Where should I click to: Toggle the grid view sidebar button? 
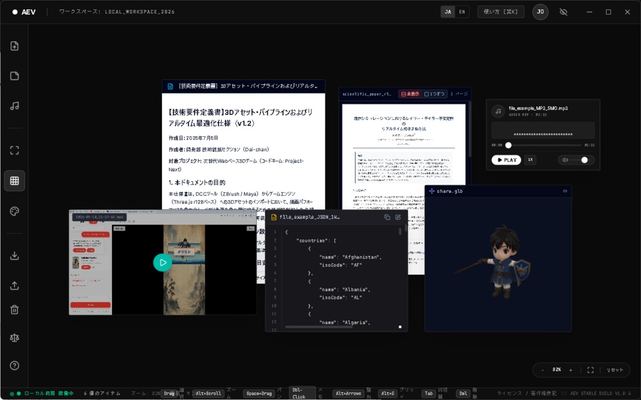tap(14, 181)
